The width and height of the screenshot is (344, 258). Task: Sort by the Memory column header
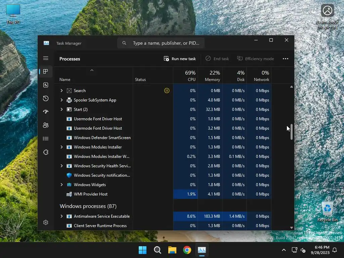point(210,76)
